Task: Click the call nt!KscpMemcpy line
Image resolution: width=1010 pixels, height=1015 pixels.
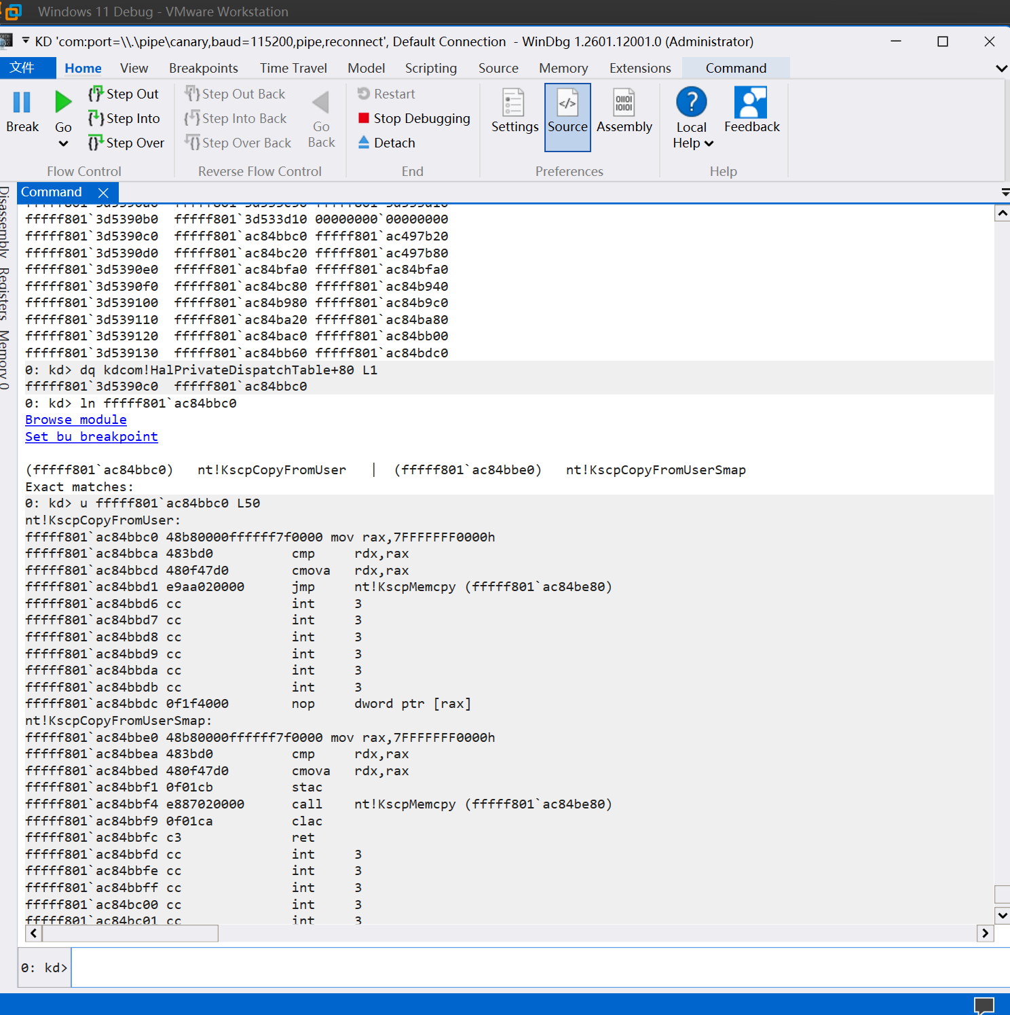Action: [x=319, y=804]
